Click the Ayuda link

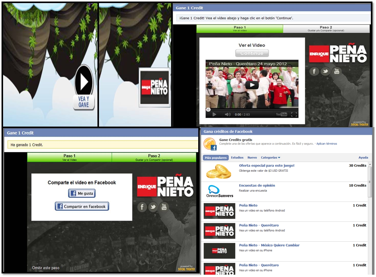pyautogui.click(x=363, y=158)
